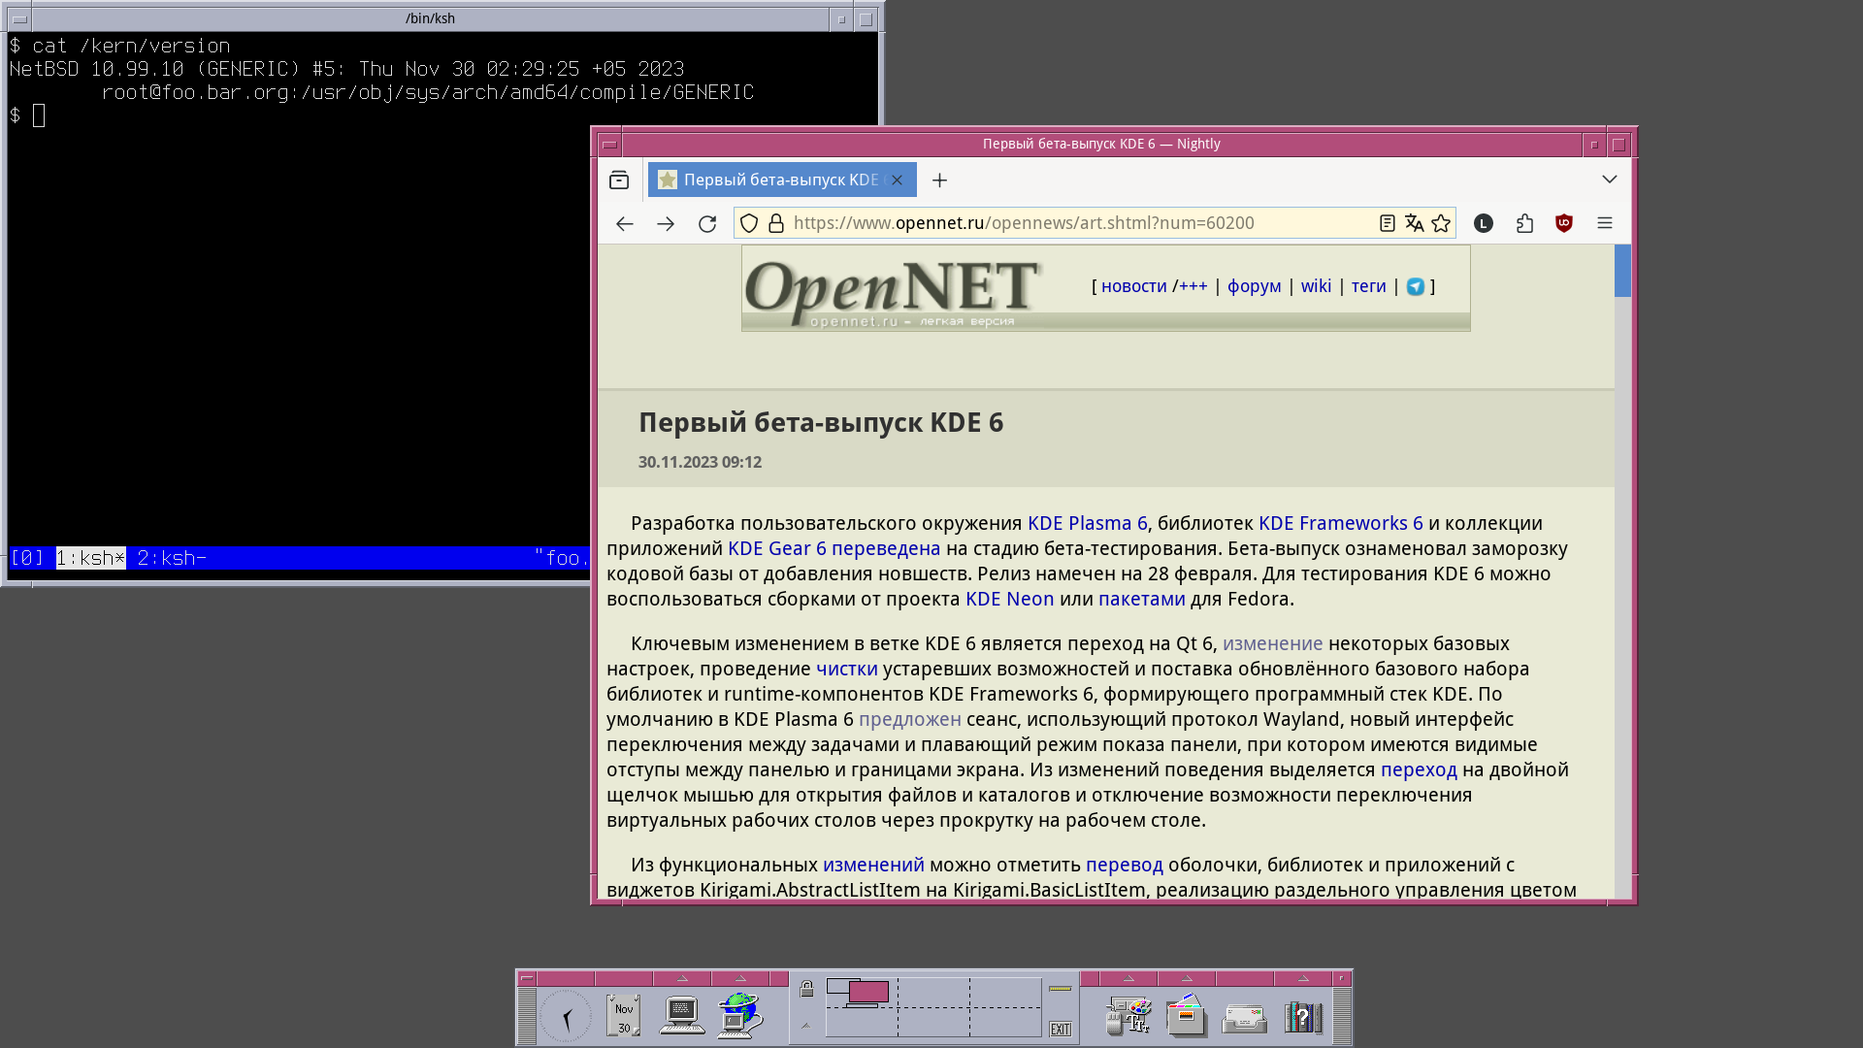Viewport: 1863px width, 1048px height.
Task: Open the теги menu link
Action: [1368, 286]
